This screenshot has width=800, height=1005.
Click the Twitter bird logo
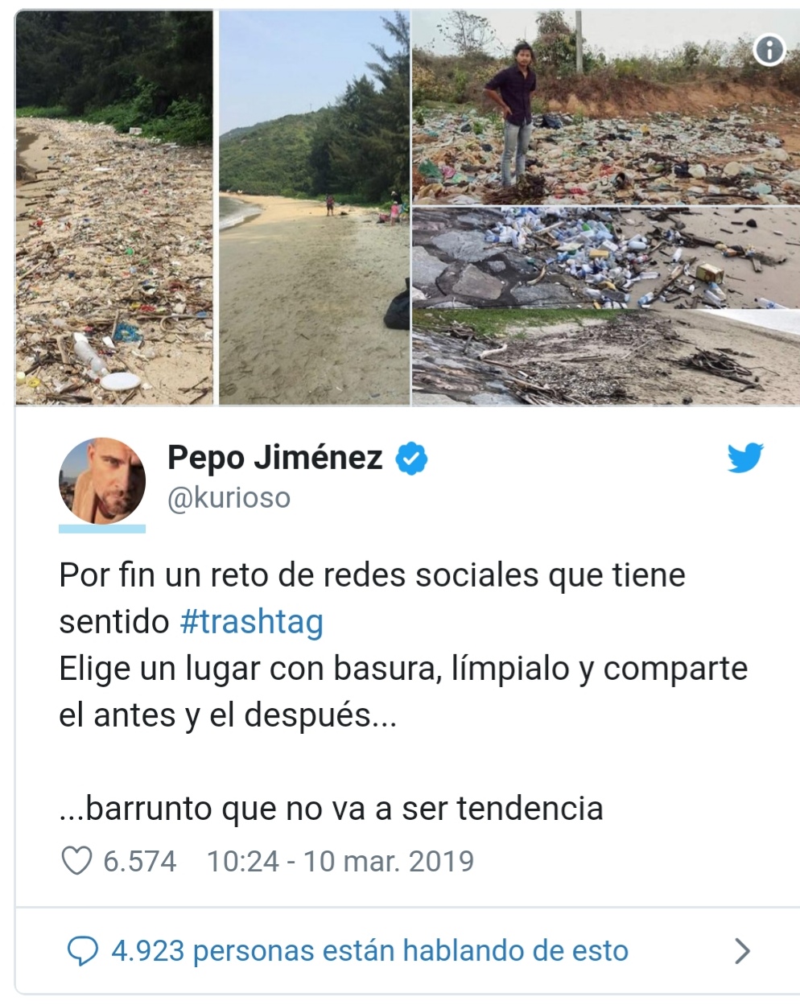(x=745, y=459)
